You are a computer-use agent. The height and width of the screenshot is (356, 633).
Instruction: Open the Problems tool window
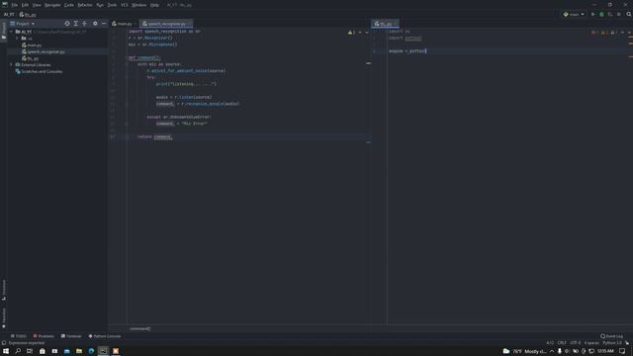pos(44,336)
